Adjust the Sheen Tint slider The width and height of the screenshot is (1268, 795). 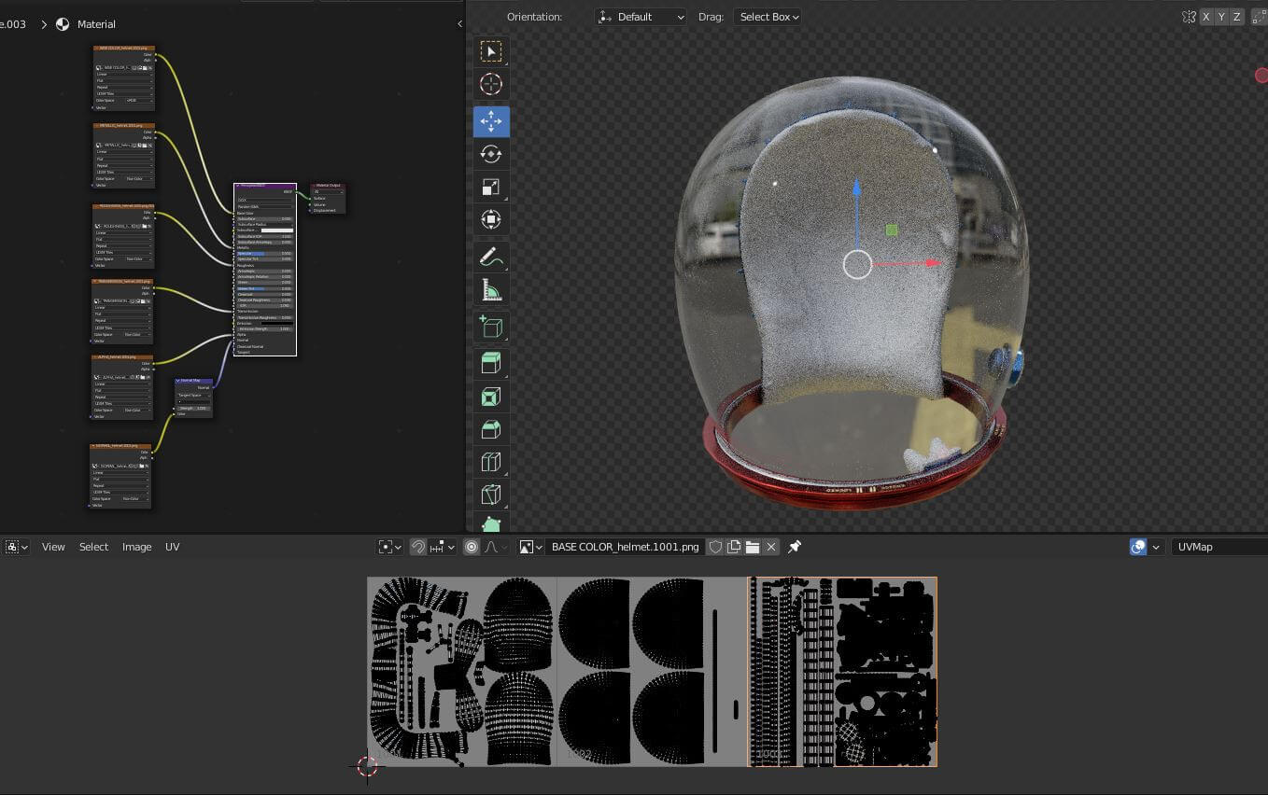click(264, 288)
